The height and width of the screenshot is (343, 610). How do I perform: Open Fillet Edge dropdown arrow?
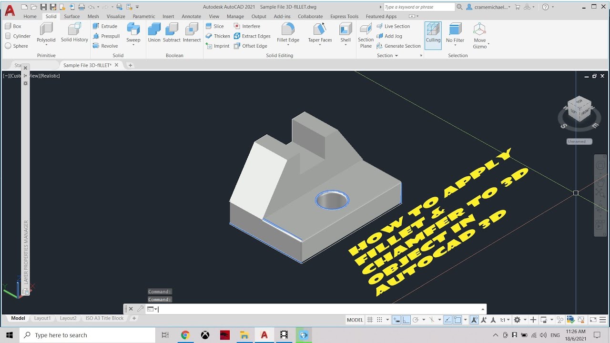[288, 46]
